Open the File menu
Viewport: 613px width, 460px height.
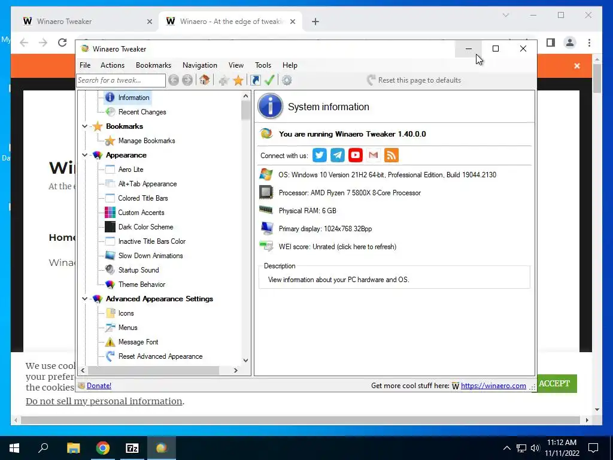(x=85, y=65)
